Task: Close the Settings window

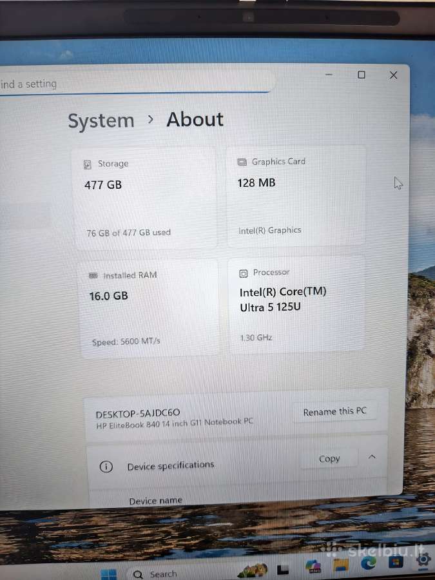Action: point(393,75)
